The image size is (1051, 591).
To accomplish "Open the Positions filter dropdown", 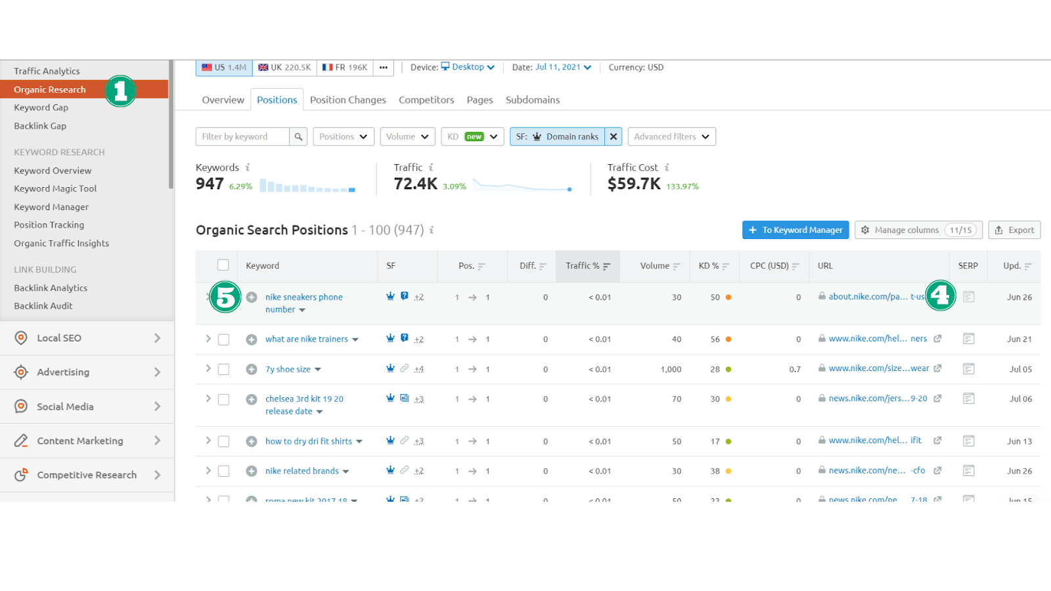I will pos(344,137).
